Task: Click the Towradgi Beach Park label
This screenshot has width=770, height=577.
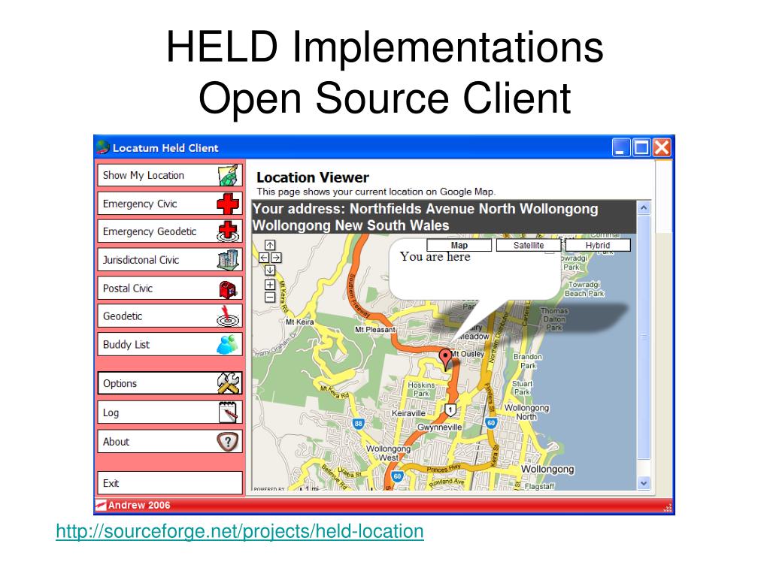Action: 584,289
